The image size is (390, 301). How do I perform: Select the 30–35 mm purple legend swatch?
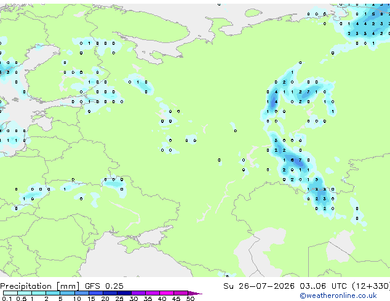(x=138, y=293)
